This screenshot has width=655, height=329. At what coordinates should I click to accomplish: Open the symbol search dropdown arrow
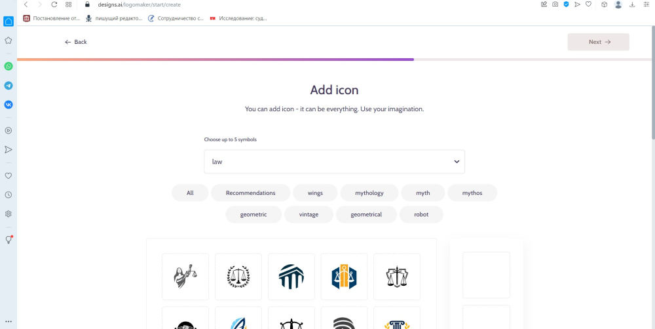[x=457, y=162]
